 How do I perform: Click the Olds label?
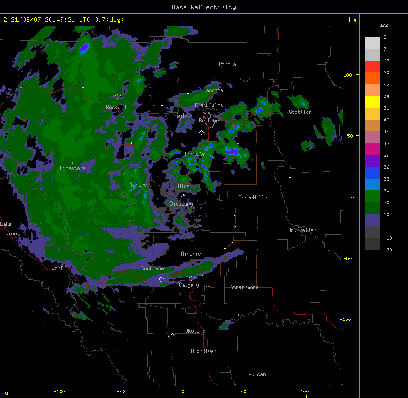184,186
